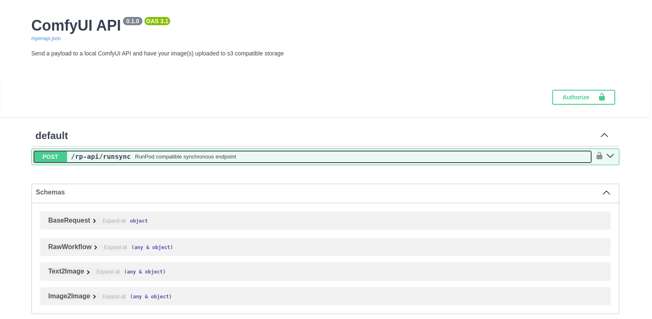Image resolution: width=652 pixels, height=319 pixels.
Task: Expand the RawWorkflow schema
Action: click(x=73, y=247)
